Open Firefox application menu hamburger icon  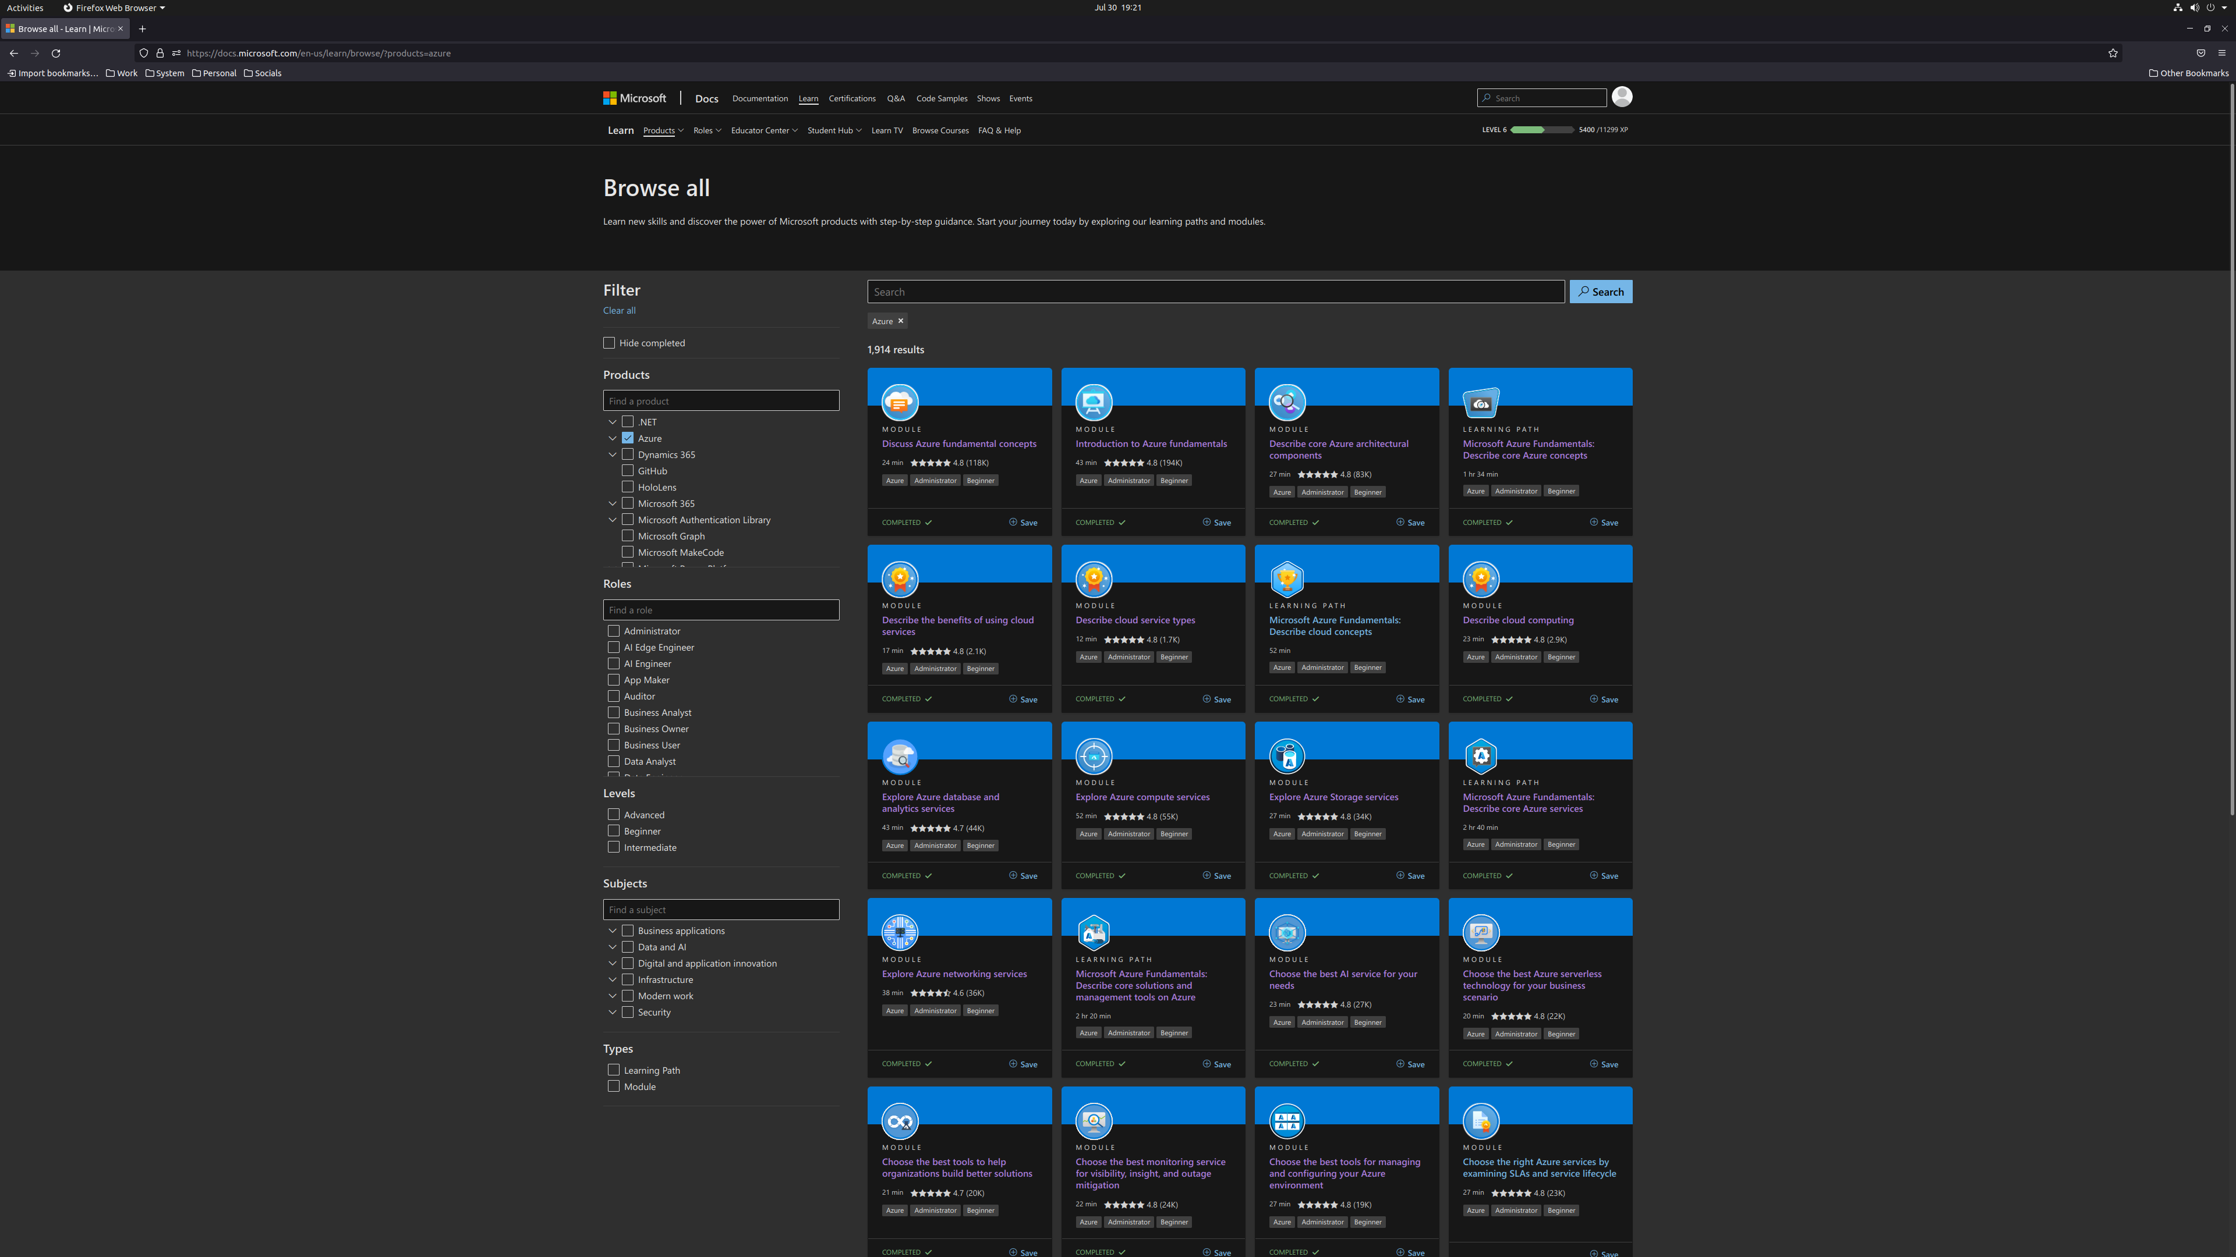2222,53
